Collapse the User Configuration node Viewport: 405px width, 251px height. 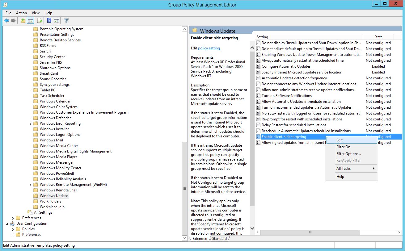(7, 224)
